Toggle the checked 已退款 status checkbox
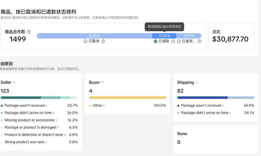261x156 pixels. tap(156, 41)
